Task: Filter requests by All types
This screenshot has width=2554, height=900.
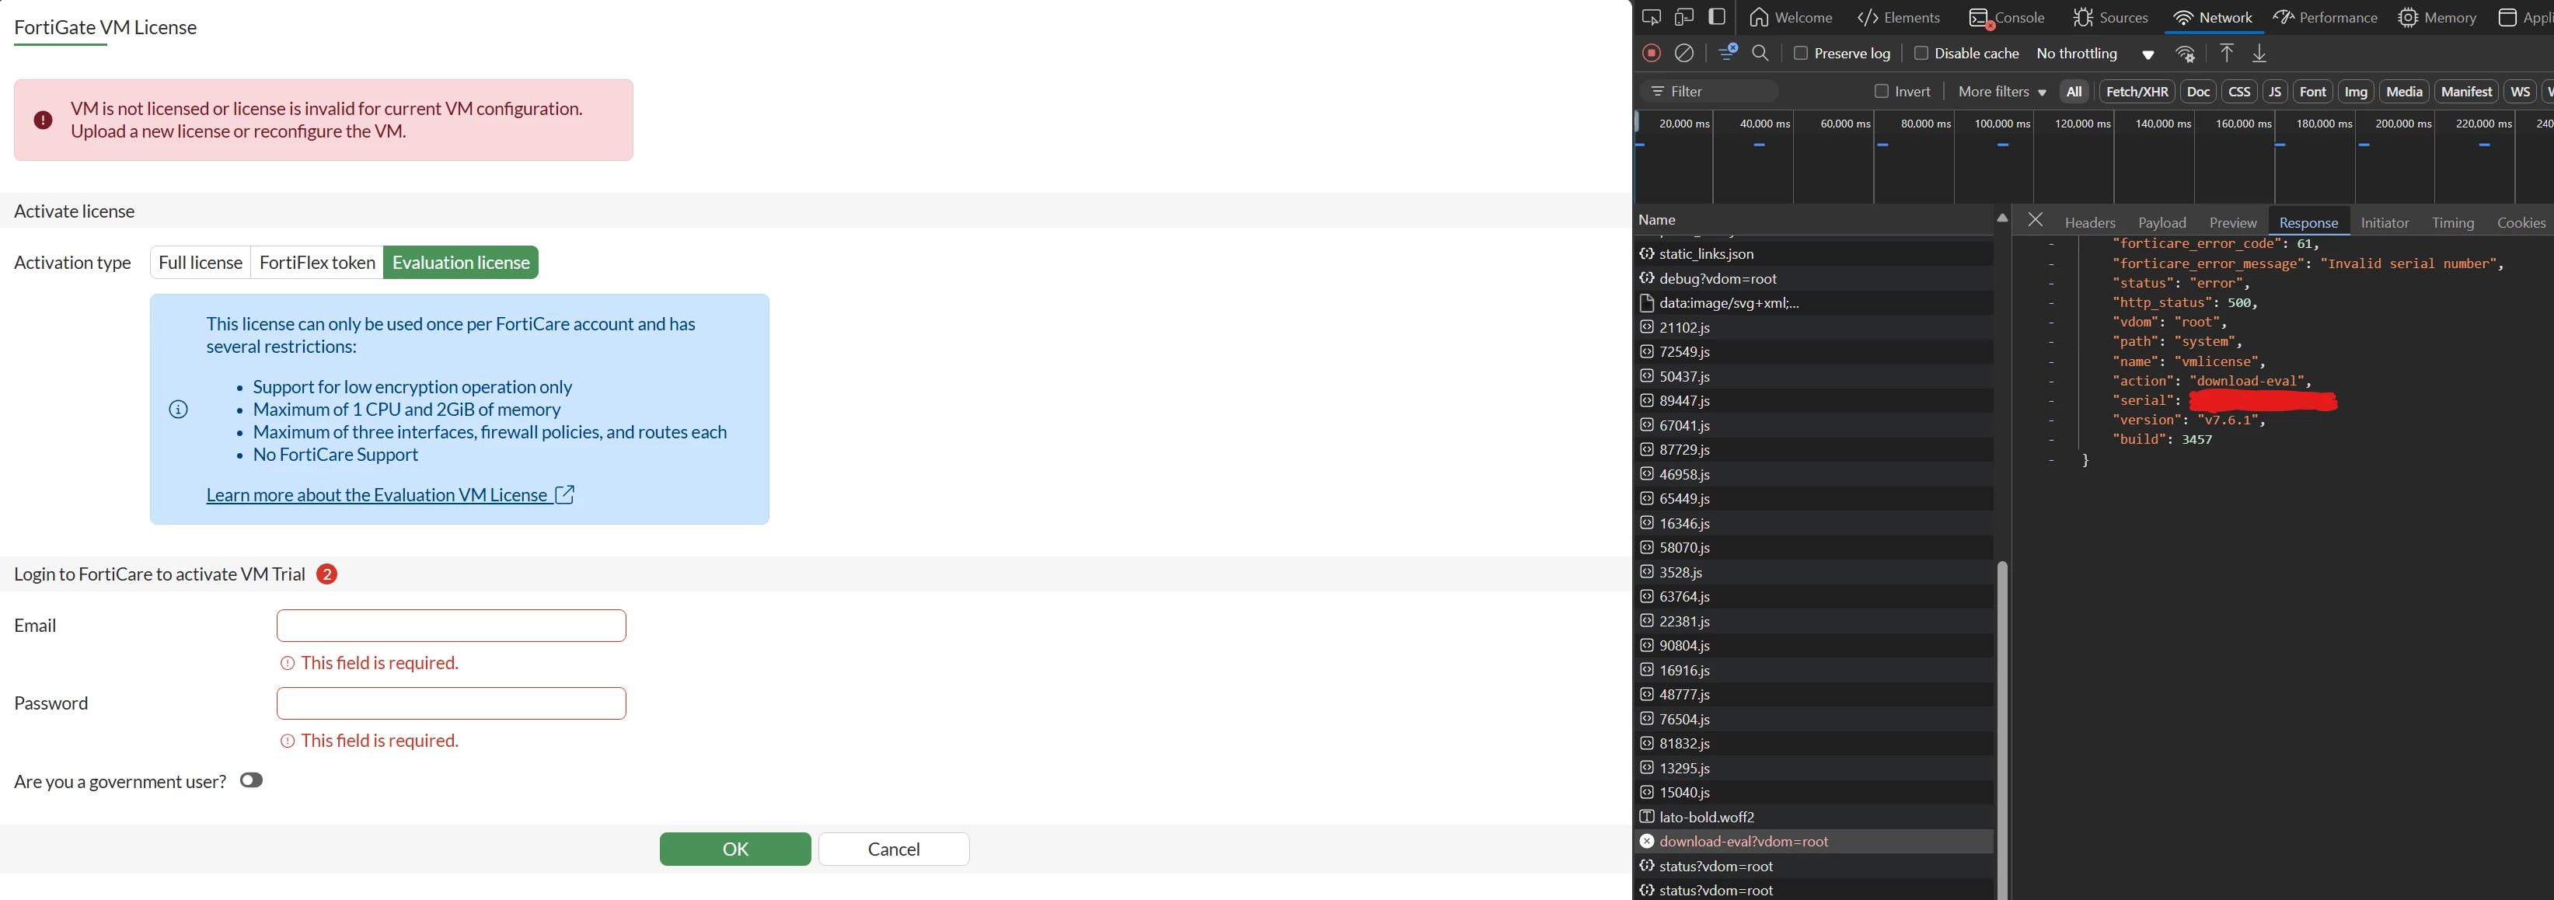Action: [2073, 91]
